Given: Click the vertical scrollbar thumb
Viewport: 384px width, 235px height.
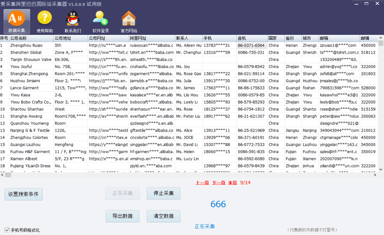Looking at the screenshot, I should pyautogui.click(x=380, y=43).
